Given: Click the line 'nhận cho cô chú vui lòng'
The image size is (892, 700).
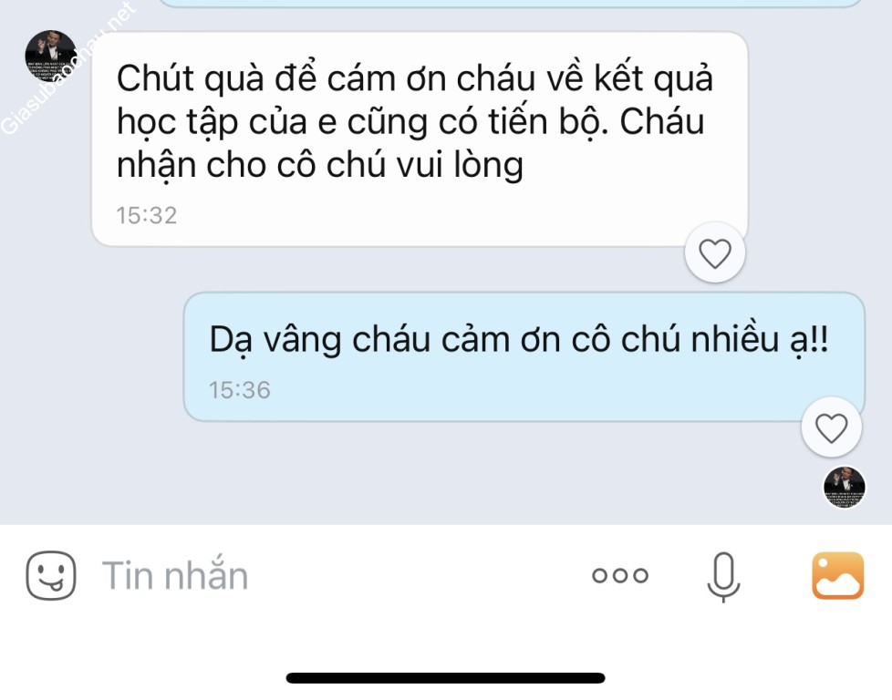Looking at the screenshot, I should click(320, 166).
